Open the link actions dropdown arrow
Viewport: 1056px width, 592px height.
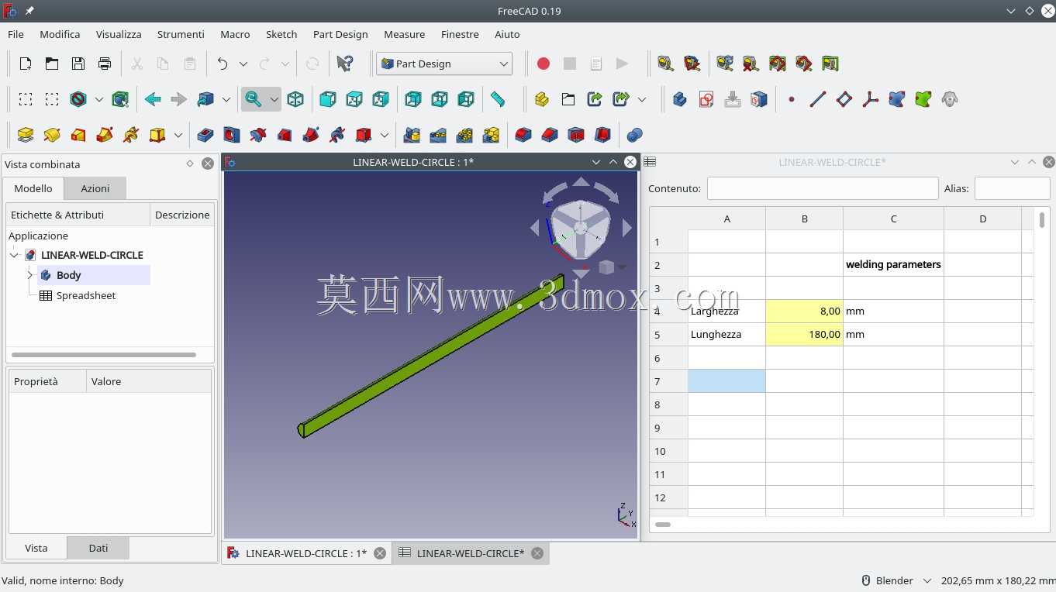(x=642, y=99)
